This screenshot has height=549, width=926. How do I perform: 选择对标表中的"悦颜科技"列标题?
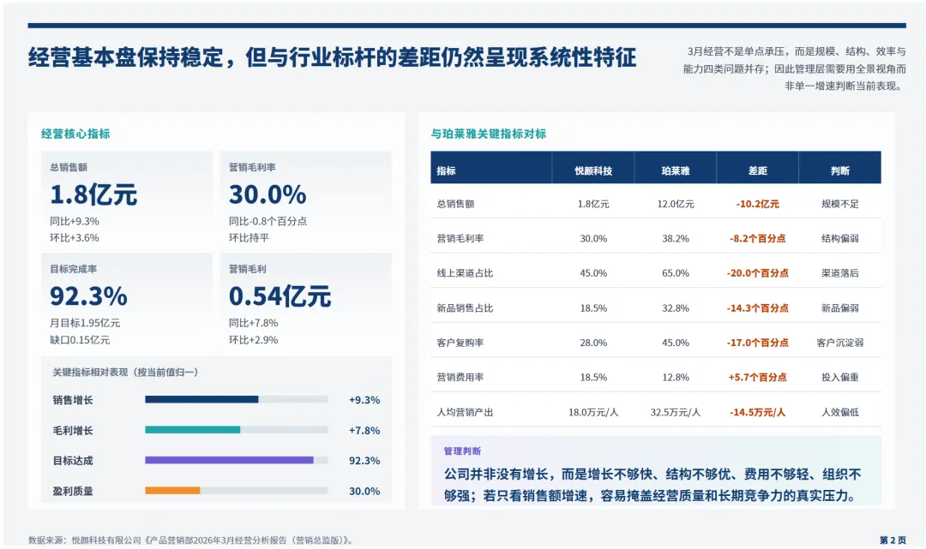593,168
